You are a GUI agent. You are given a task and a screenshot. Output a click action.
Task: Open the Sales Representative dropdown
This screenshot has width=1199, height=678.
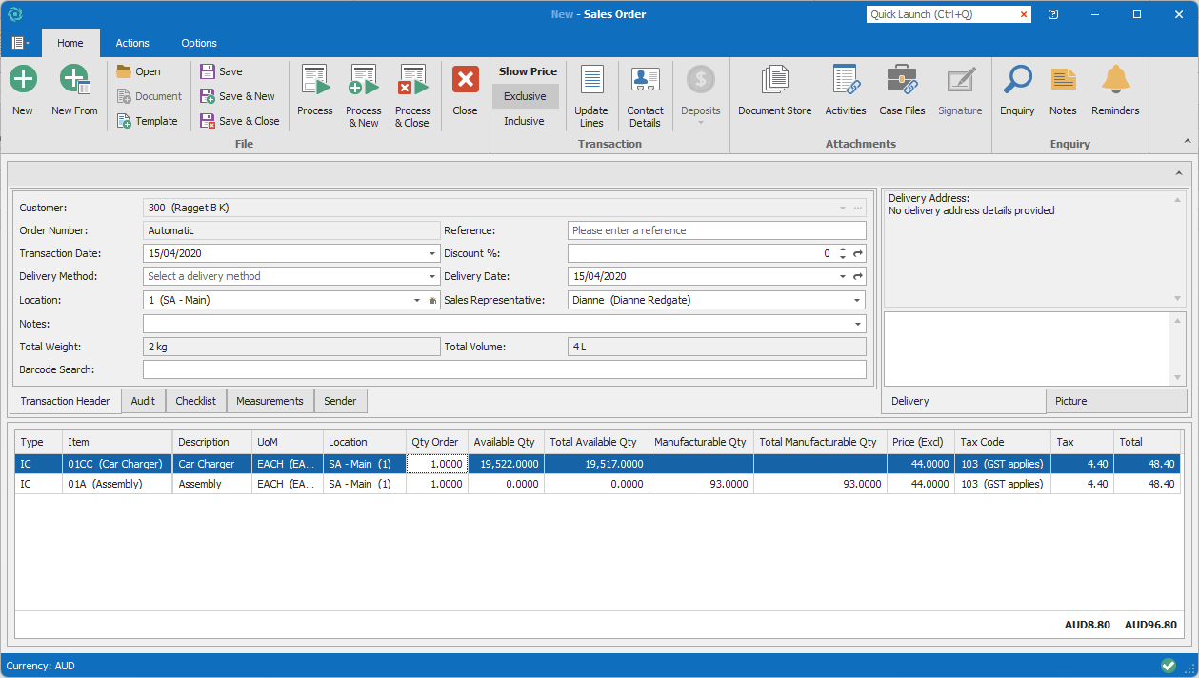pos(857,301)
